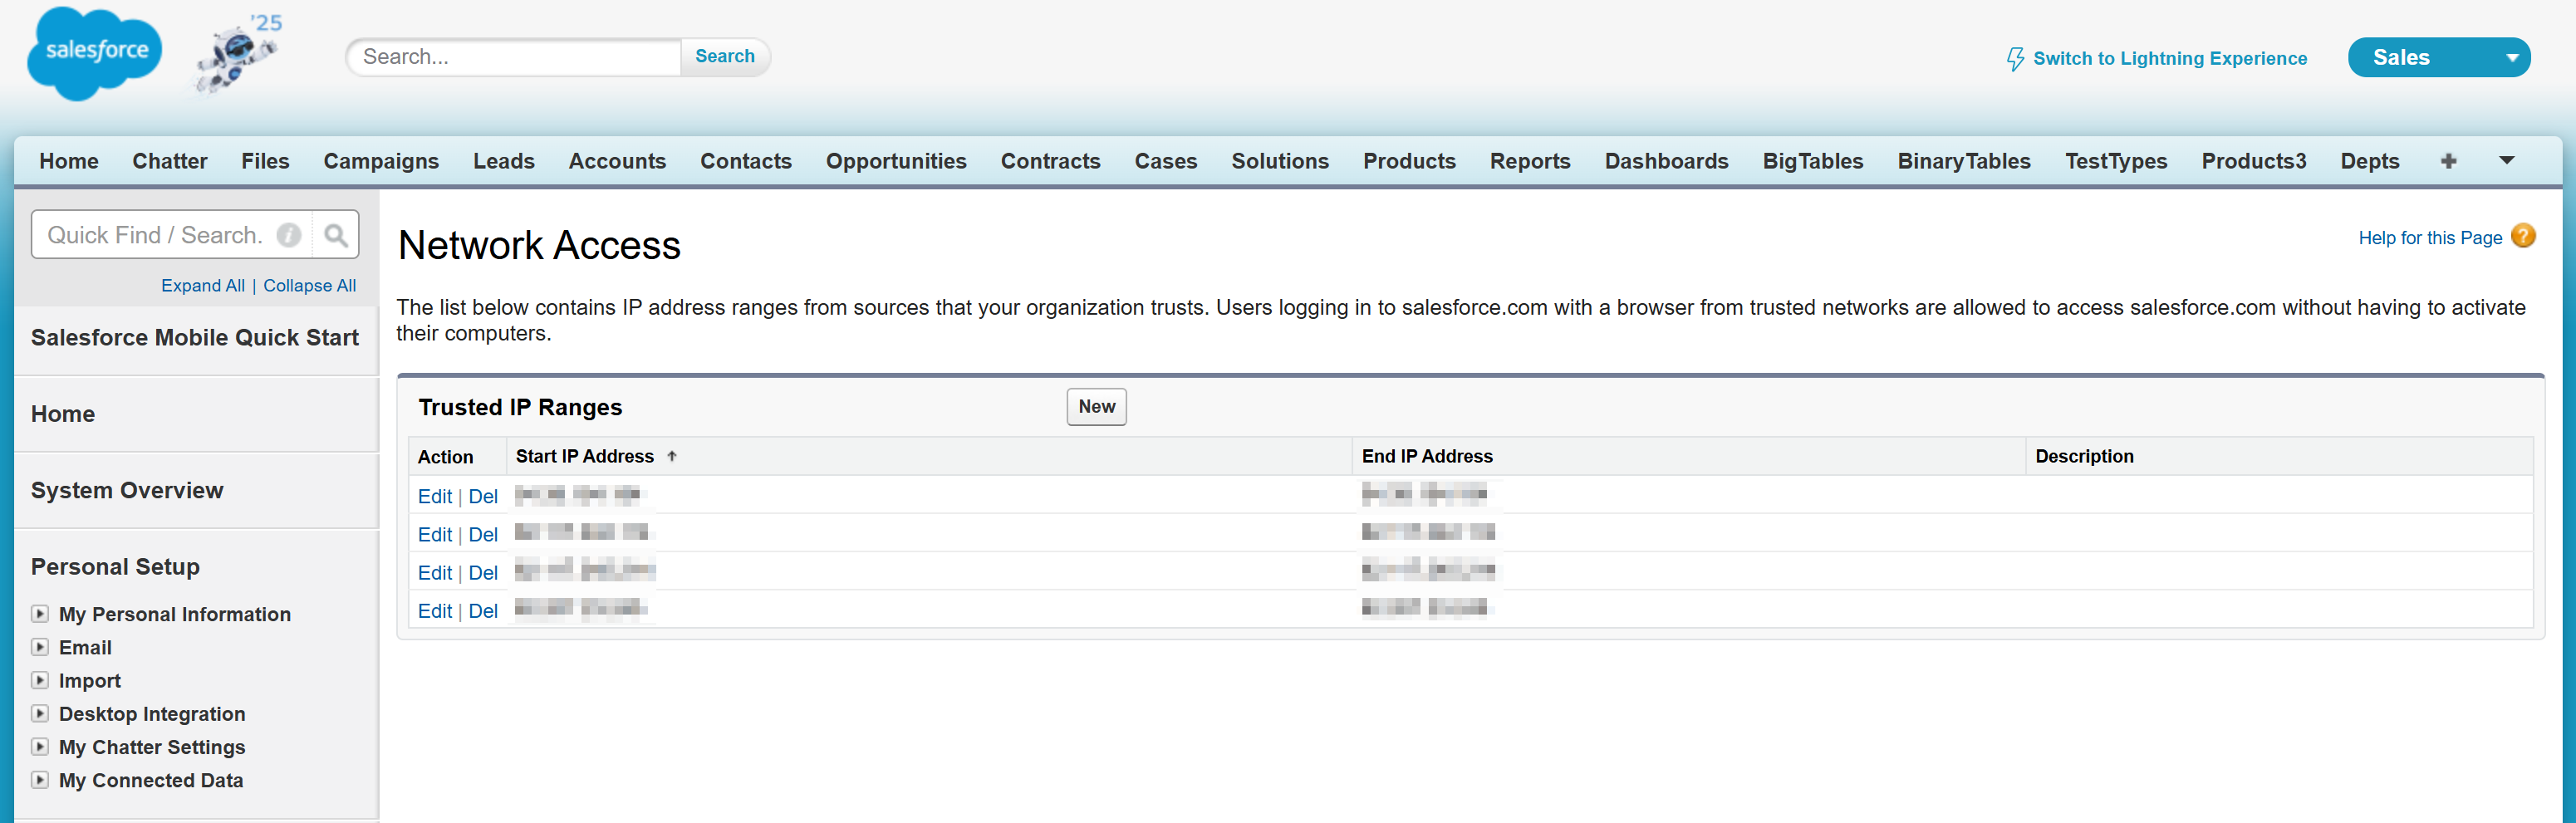Screen dimensions: 2576x823
Task: Open the Reports tab
Action: coord(1530,161)
